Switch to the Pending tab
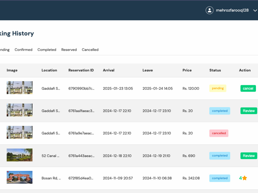Viewport: 258px width, 193px height. click(x=5, y=50)
